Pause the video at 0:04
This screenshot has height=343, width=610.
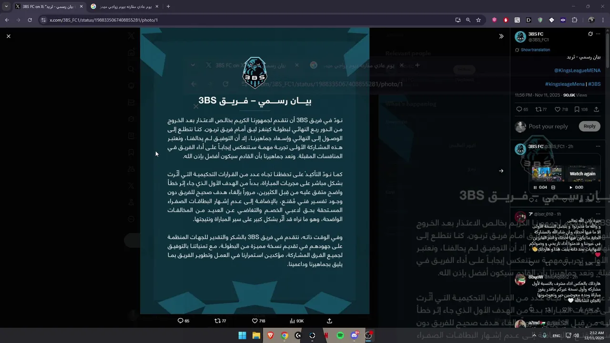click(535, 187)
